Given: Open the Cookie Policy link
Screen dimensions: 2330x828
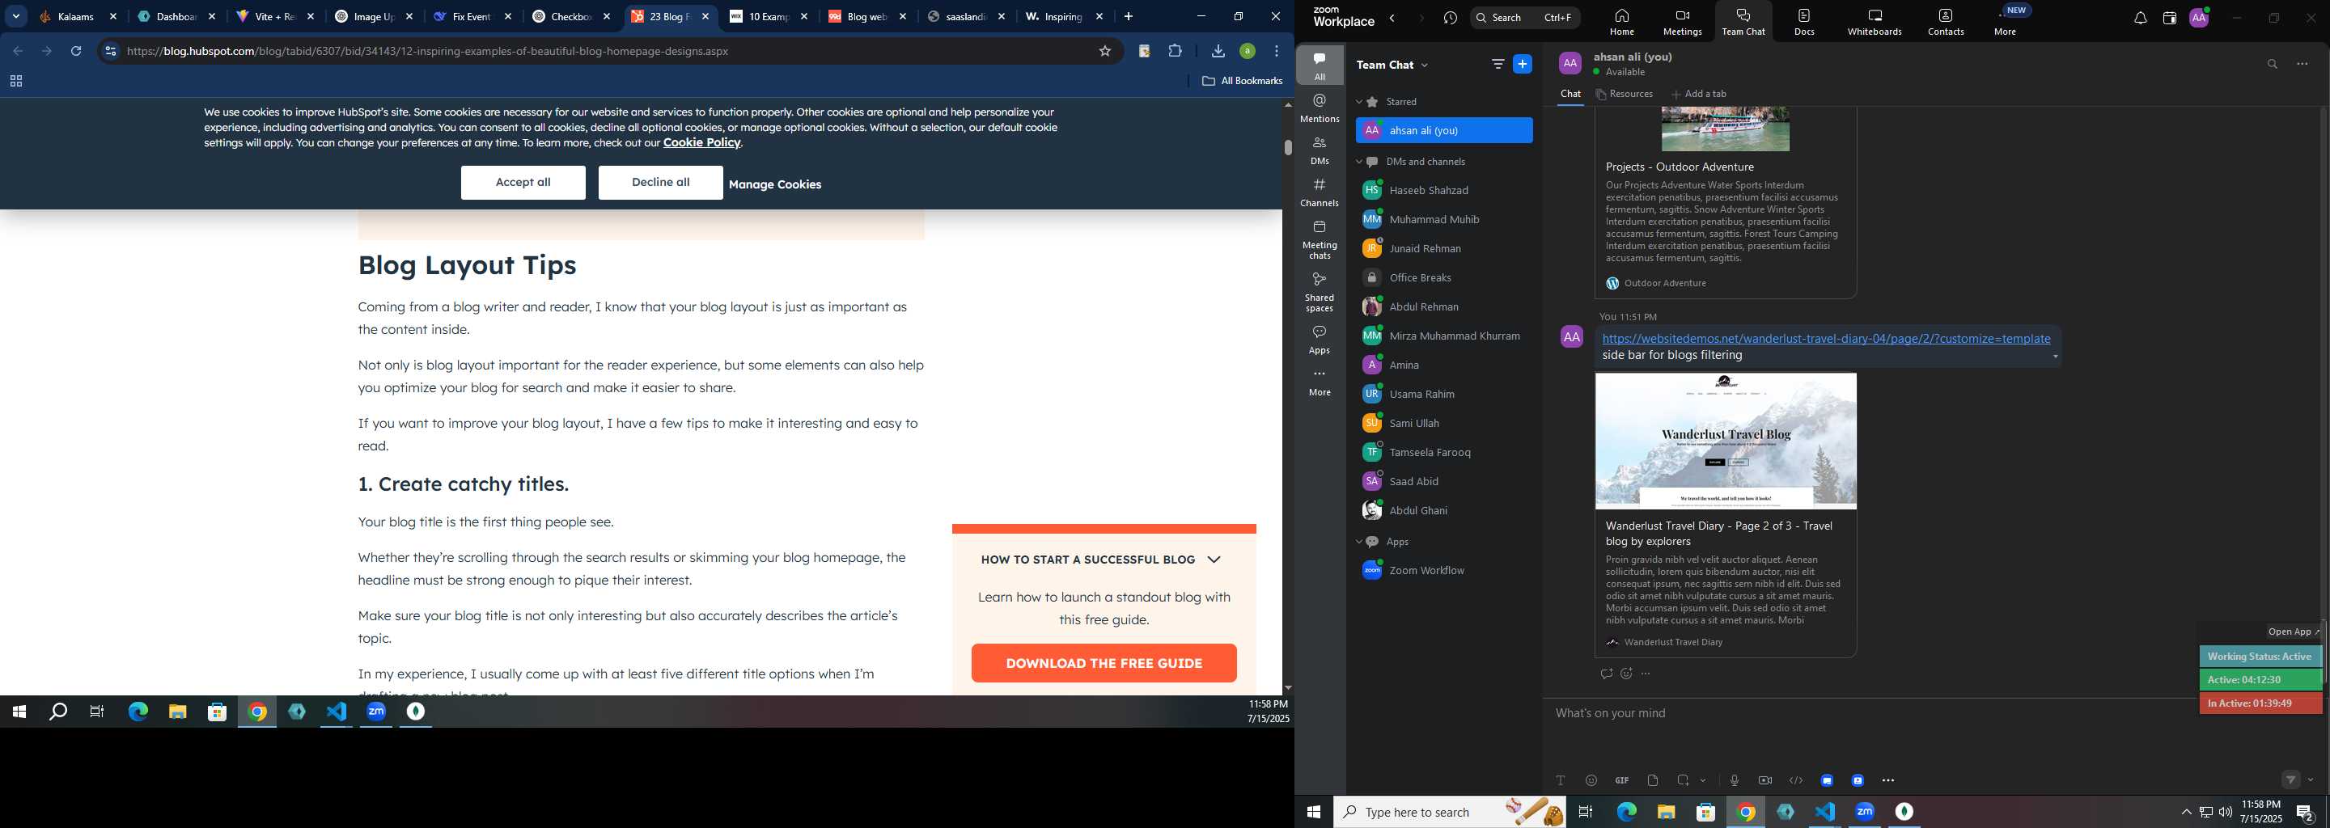Looking at the screenshot, I should point(702,143).
